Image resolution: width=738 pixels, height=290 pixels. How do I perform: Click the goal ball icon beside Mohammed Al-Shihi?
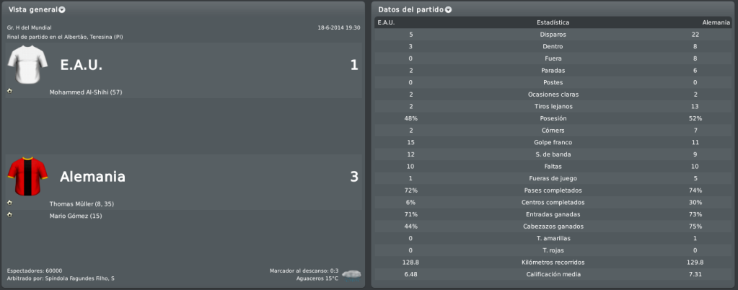click(10, 91)
